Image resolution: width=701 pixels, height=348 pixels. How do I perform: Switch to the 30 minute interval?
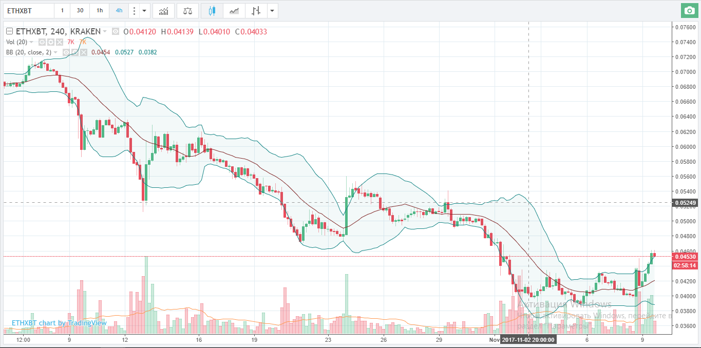pos(80,11)
